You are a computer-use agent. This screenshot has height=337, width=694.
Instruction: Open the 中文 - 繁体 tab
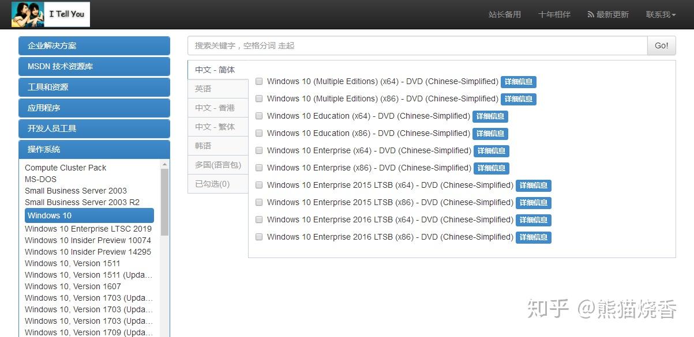click(218, 127)
